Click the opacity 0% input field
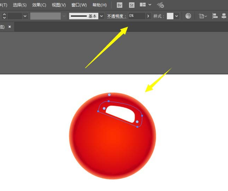 pyautogui.click(x=137, y=16)
